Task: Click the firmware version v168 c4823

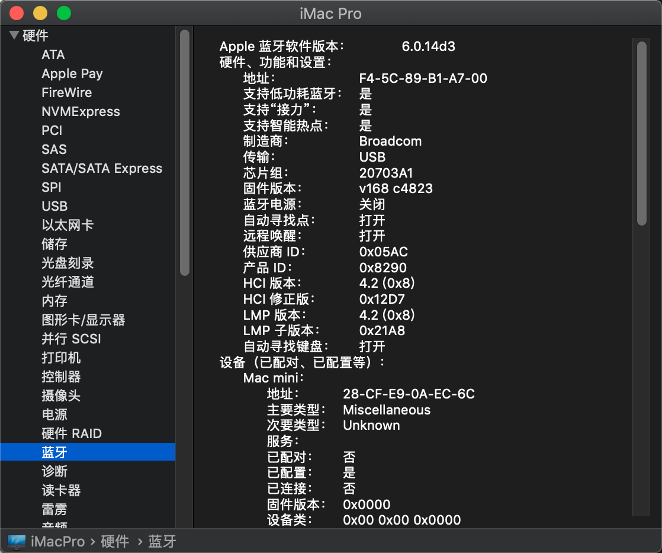Action: (396, 189)
